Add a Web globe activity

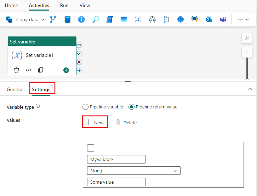click(181, 19)
